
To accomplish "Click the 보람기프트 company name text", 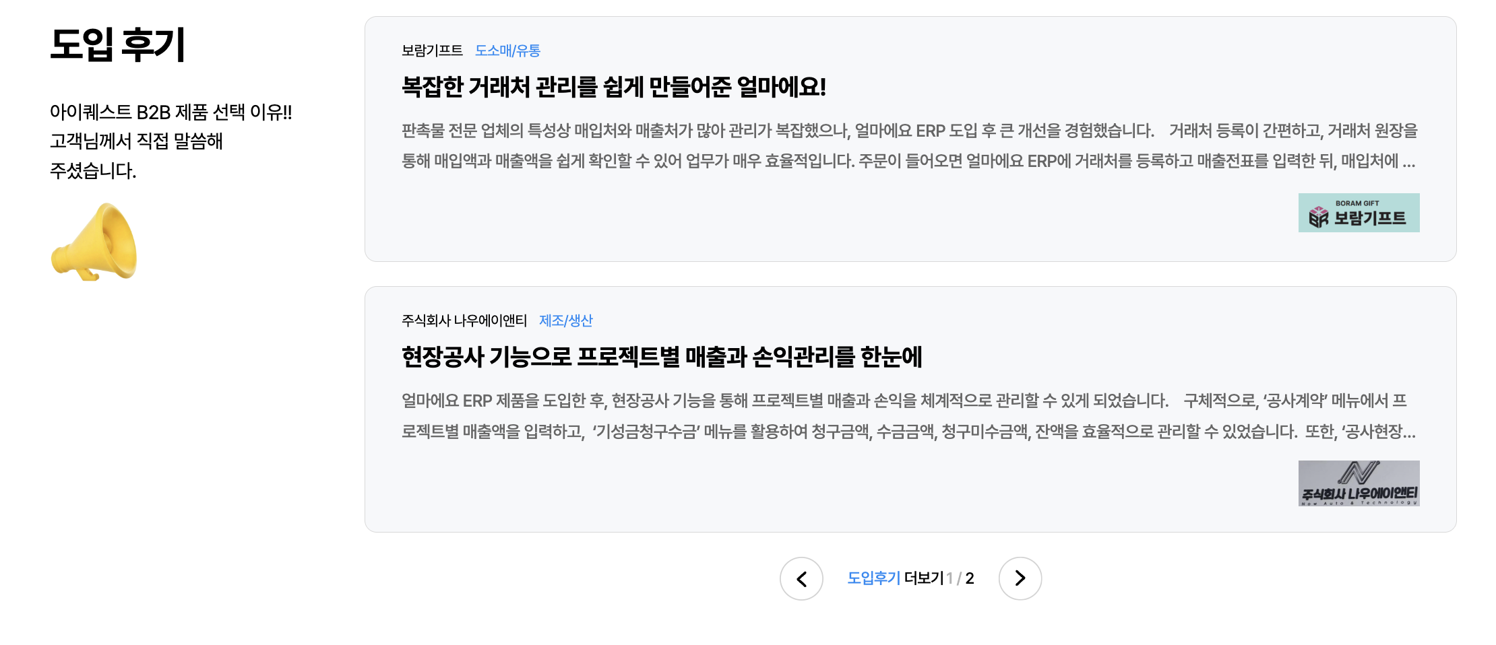I will click(432, 49).
